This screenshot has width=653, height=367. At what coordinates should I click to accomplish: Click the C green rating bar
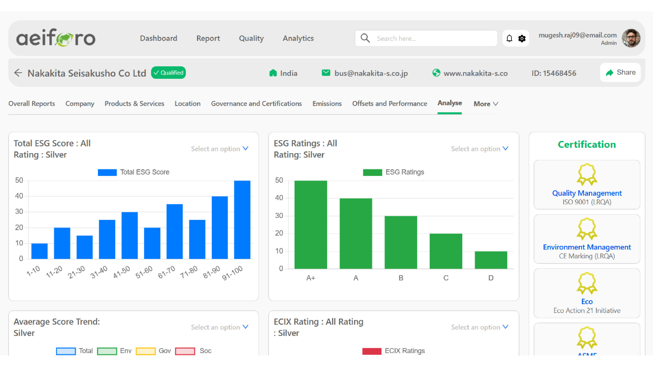point(446,251)
